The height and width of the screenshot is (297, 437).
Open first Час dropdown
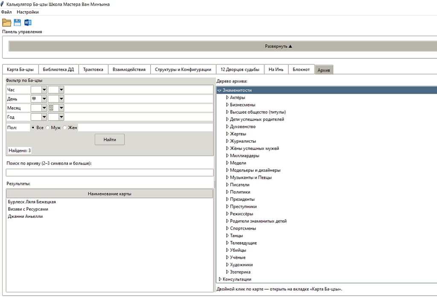tap(44, 90)
